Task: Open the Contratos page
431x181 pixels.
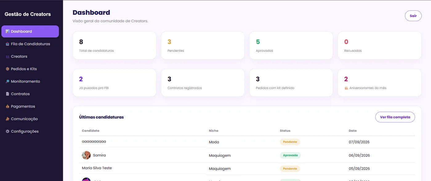Action: tap(30, 94)
